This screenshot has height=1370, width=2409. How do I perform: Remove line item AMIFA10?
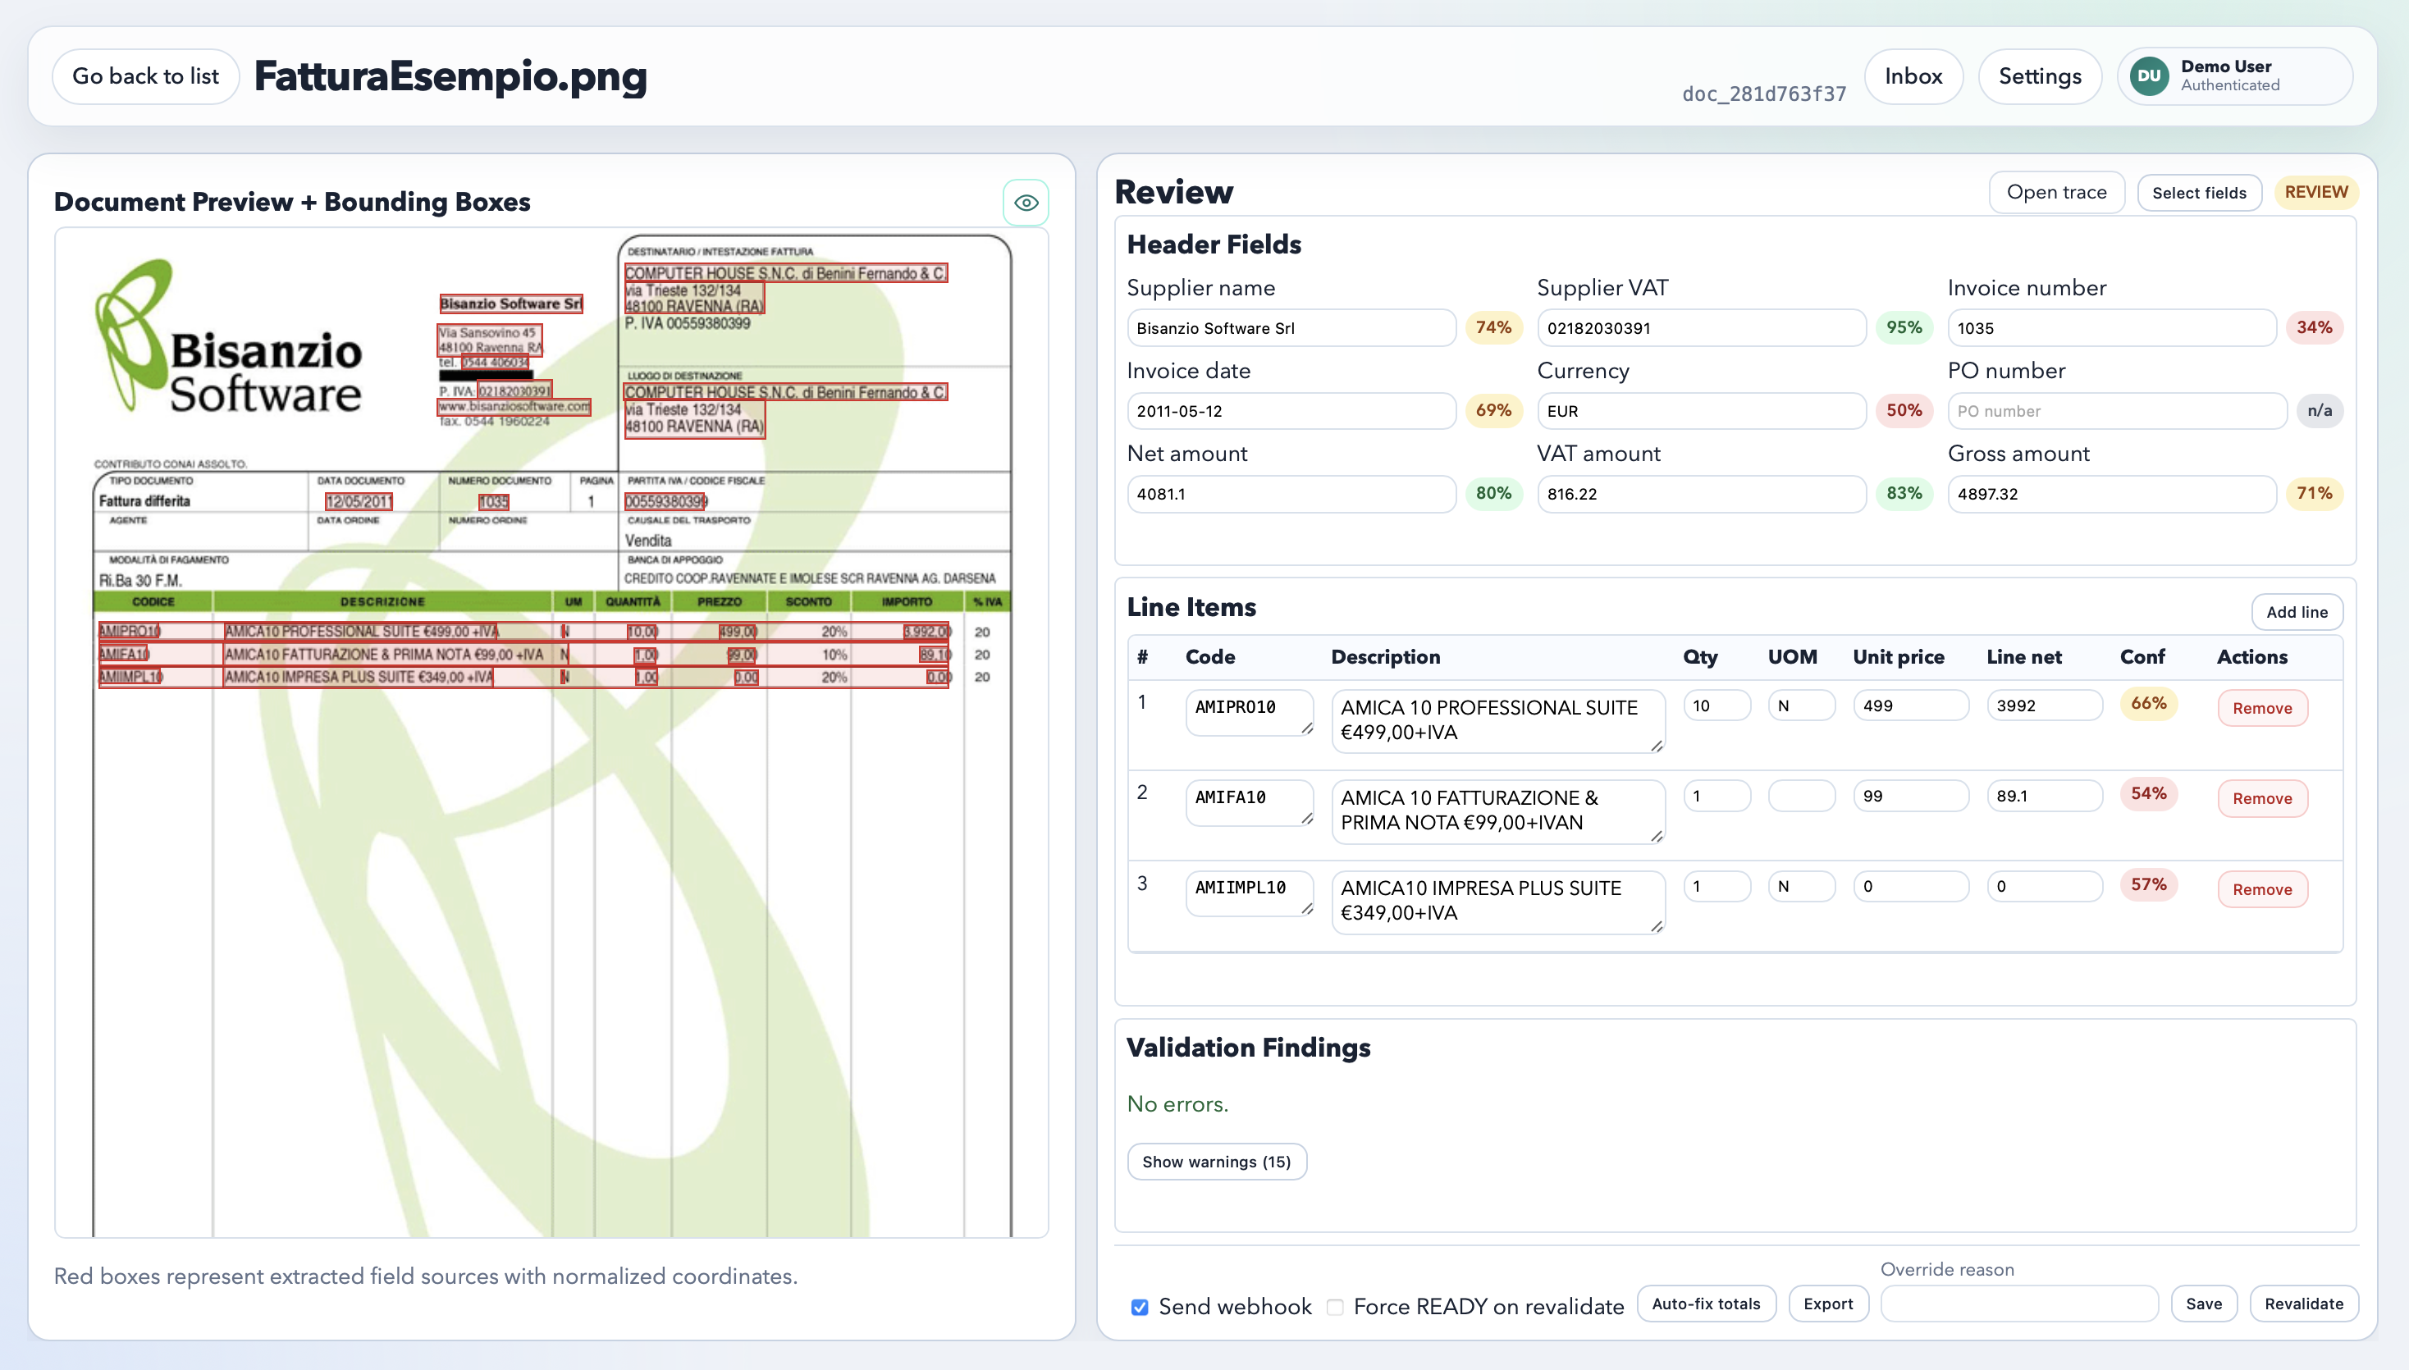tap(2262, 798)
